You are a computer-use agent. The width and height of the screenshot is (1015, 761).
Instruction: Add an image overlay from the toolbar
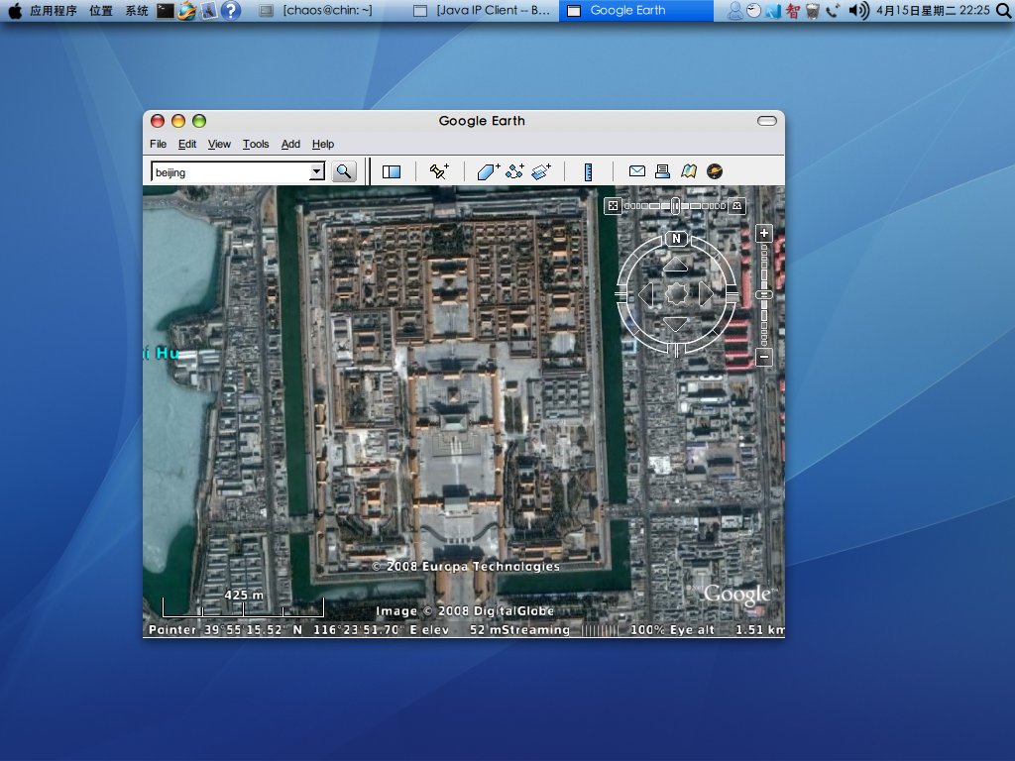[x=541, y=171]
